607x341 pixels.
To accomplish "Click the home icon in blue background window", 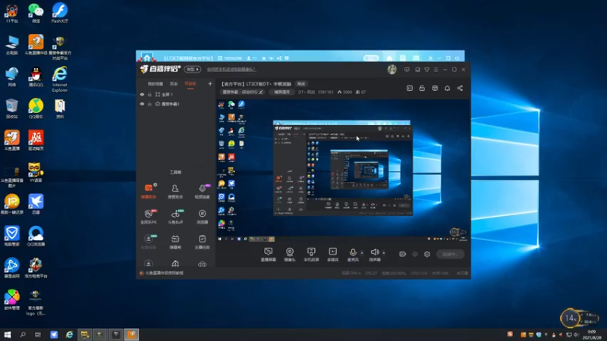I will click(x=147, y=58).
